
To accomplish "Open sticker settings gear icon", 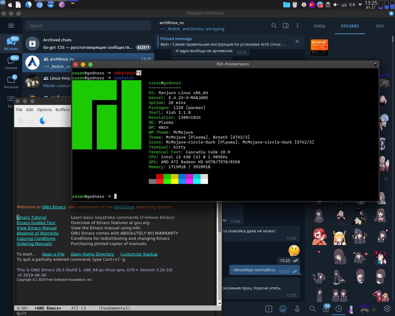I will (x=387, y=309).
